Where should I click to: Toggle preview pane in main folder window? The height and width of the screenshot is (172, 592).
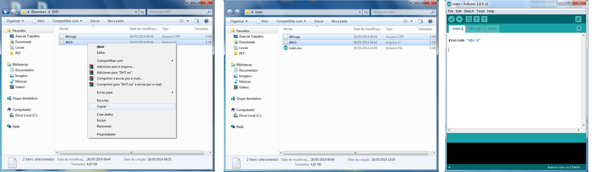421,21
